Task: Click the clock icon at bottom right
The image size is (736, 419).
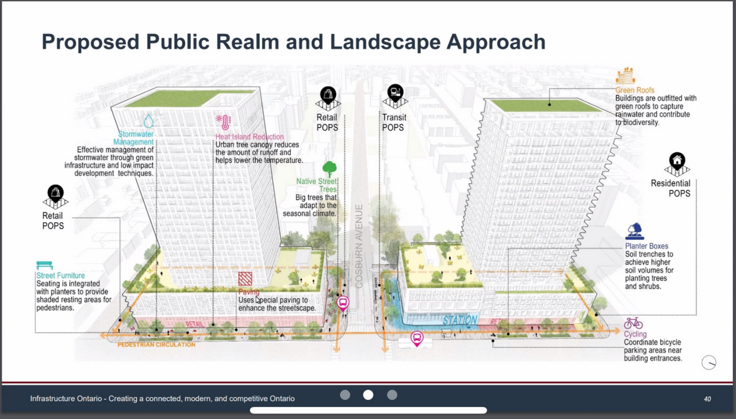Action: coord(708,362)
